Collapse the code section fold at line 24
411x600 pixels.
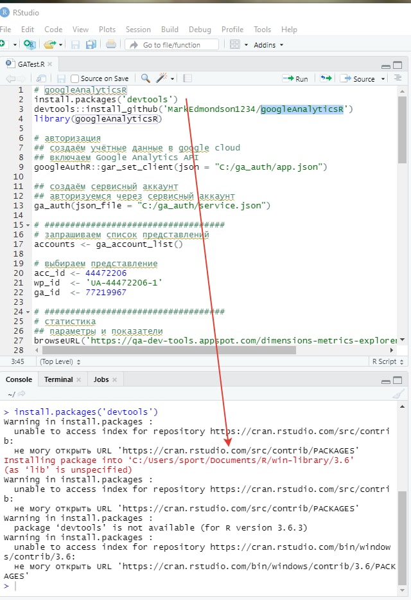coord(28,312)
